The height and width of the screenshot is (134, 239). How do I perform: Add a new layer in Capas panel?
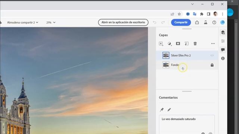[x=161, y=44]
